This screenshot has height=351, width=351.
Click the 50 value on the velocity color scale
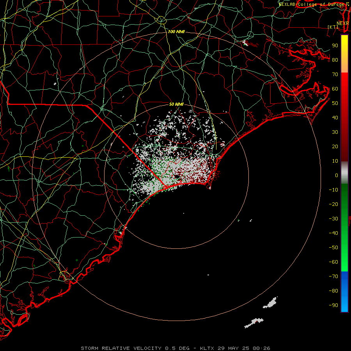click(x=335, y=103)
